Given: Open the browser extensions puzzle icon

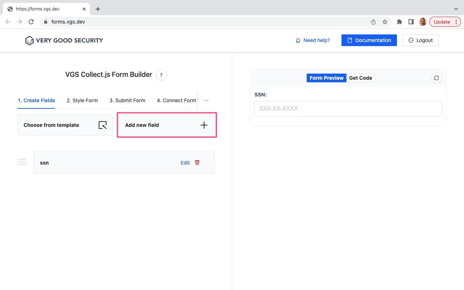Looking at the screenshot, I should point(399,22).
